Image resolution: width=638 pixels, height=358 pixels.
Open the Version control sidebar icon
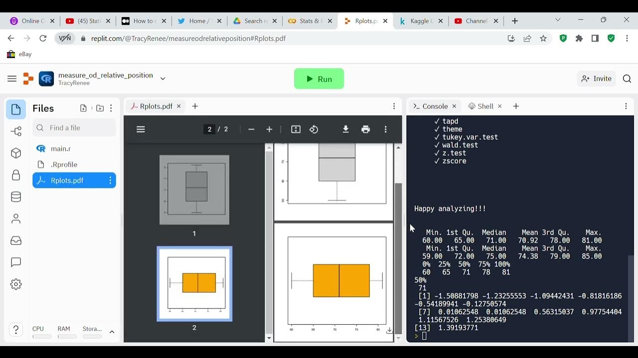[x=16, y=131]
